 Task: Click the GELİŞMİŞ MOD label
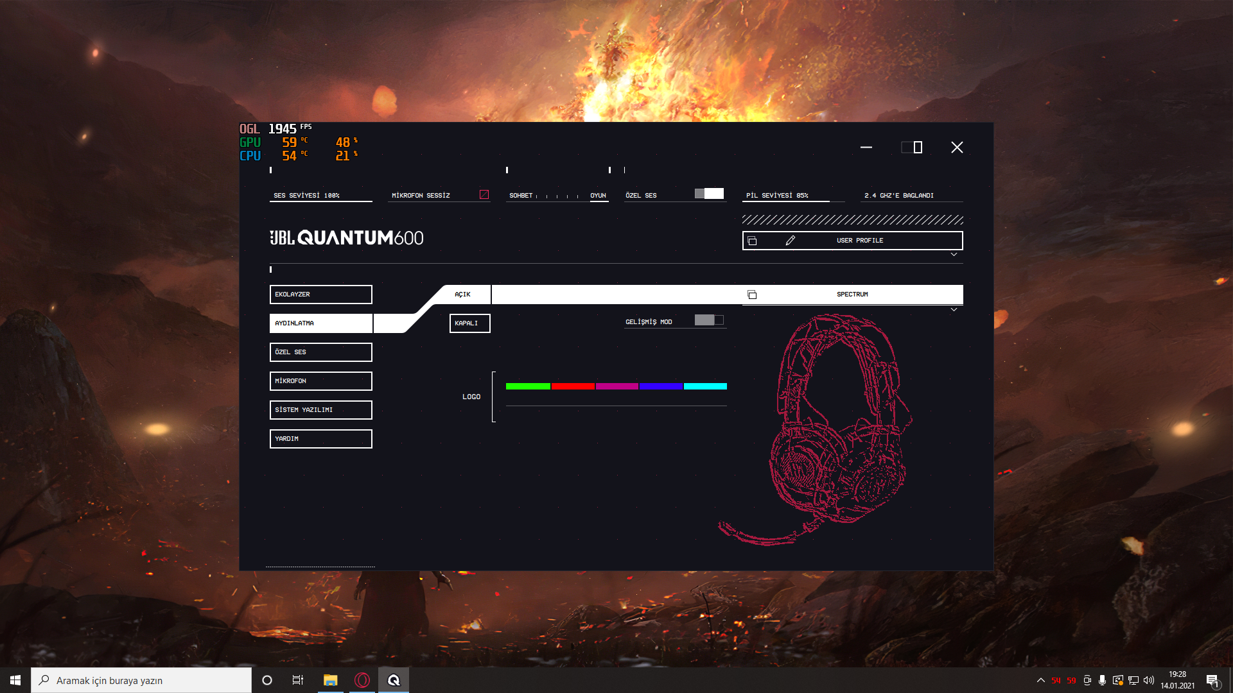(x=649, y=322)
